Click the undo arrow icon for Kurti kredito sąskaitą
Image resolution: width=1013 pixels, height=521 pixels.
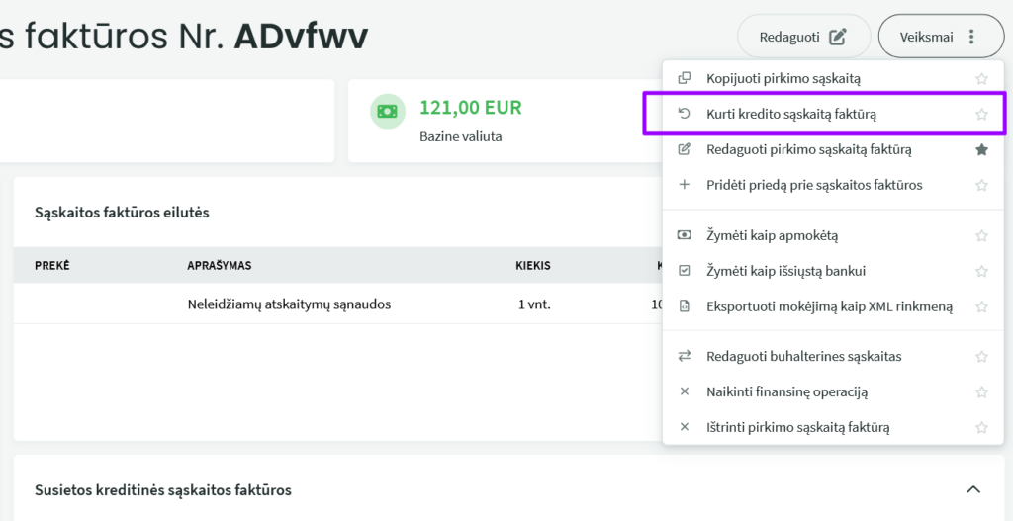tap(684, 114)
